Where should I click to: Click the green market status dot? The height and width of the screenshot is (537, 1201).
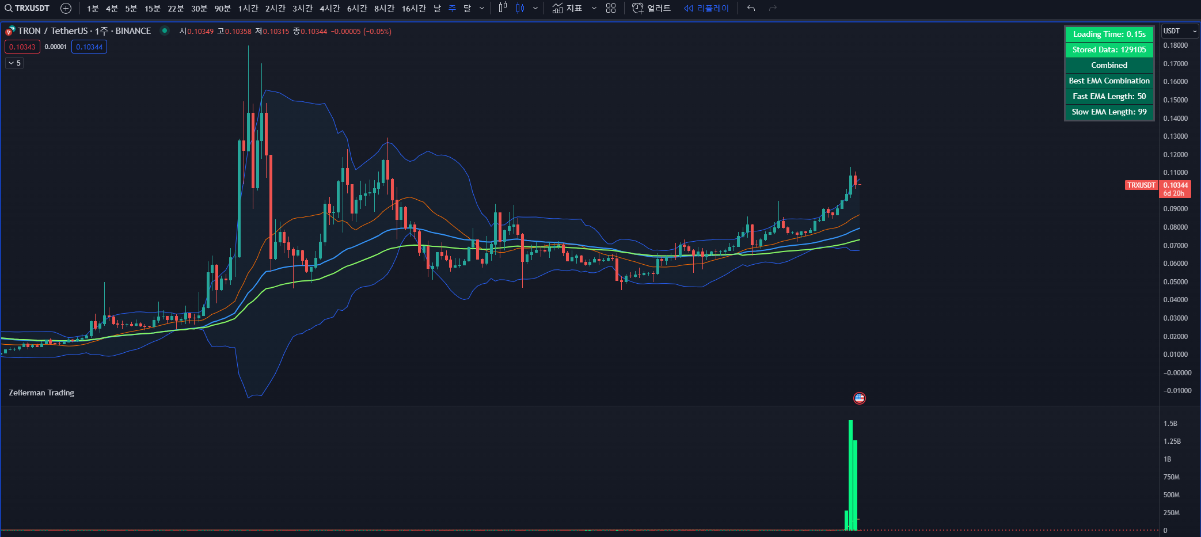coord(165,31)
